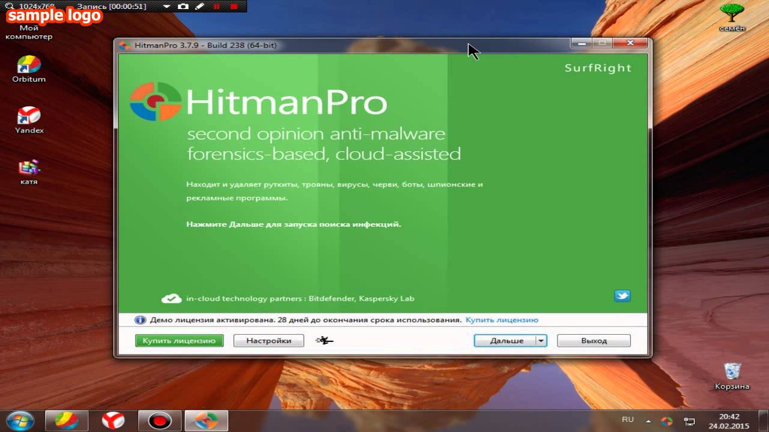Click the SurfRight brand text
The height and width of the screenshot is (432, 769).
pos(598,68)
